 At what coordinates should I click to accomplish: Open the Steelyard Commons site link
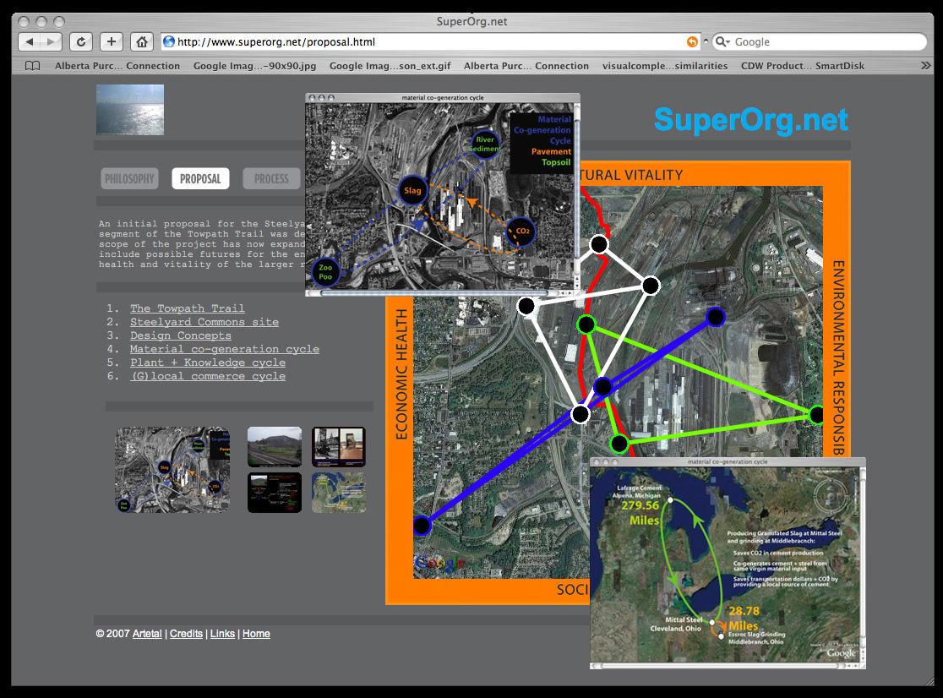click(x=204, y=322)
